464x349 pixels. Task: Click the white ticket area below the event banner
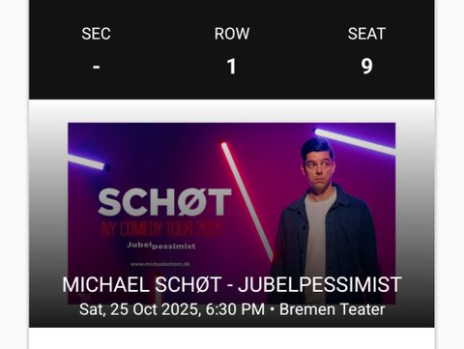coord(231,338)
